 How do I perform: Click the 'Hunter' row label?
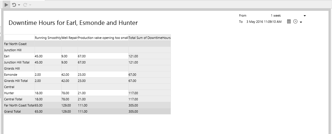[x=10, y=93]
